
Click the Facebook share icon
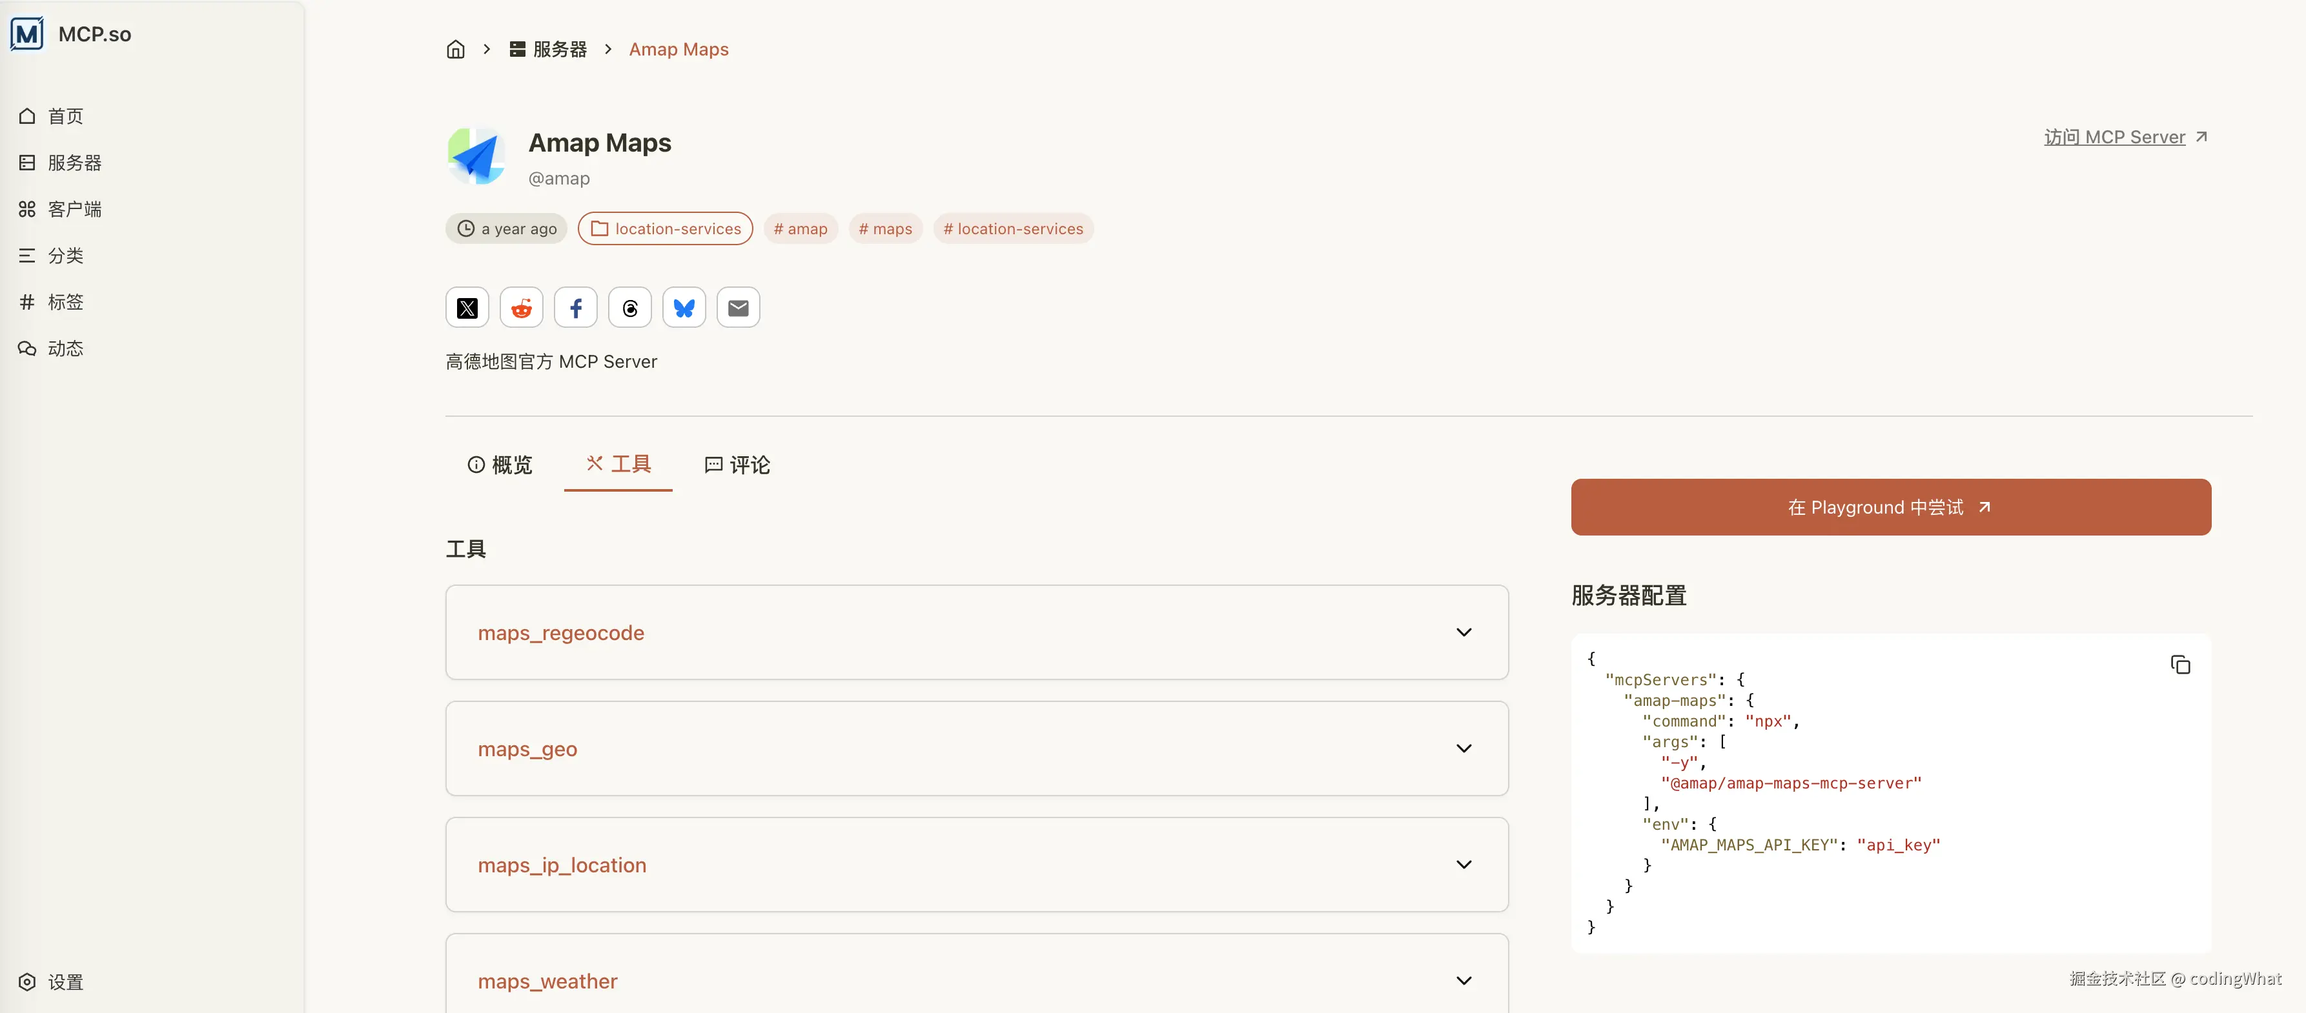tap(576, 308)
